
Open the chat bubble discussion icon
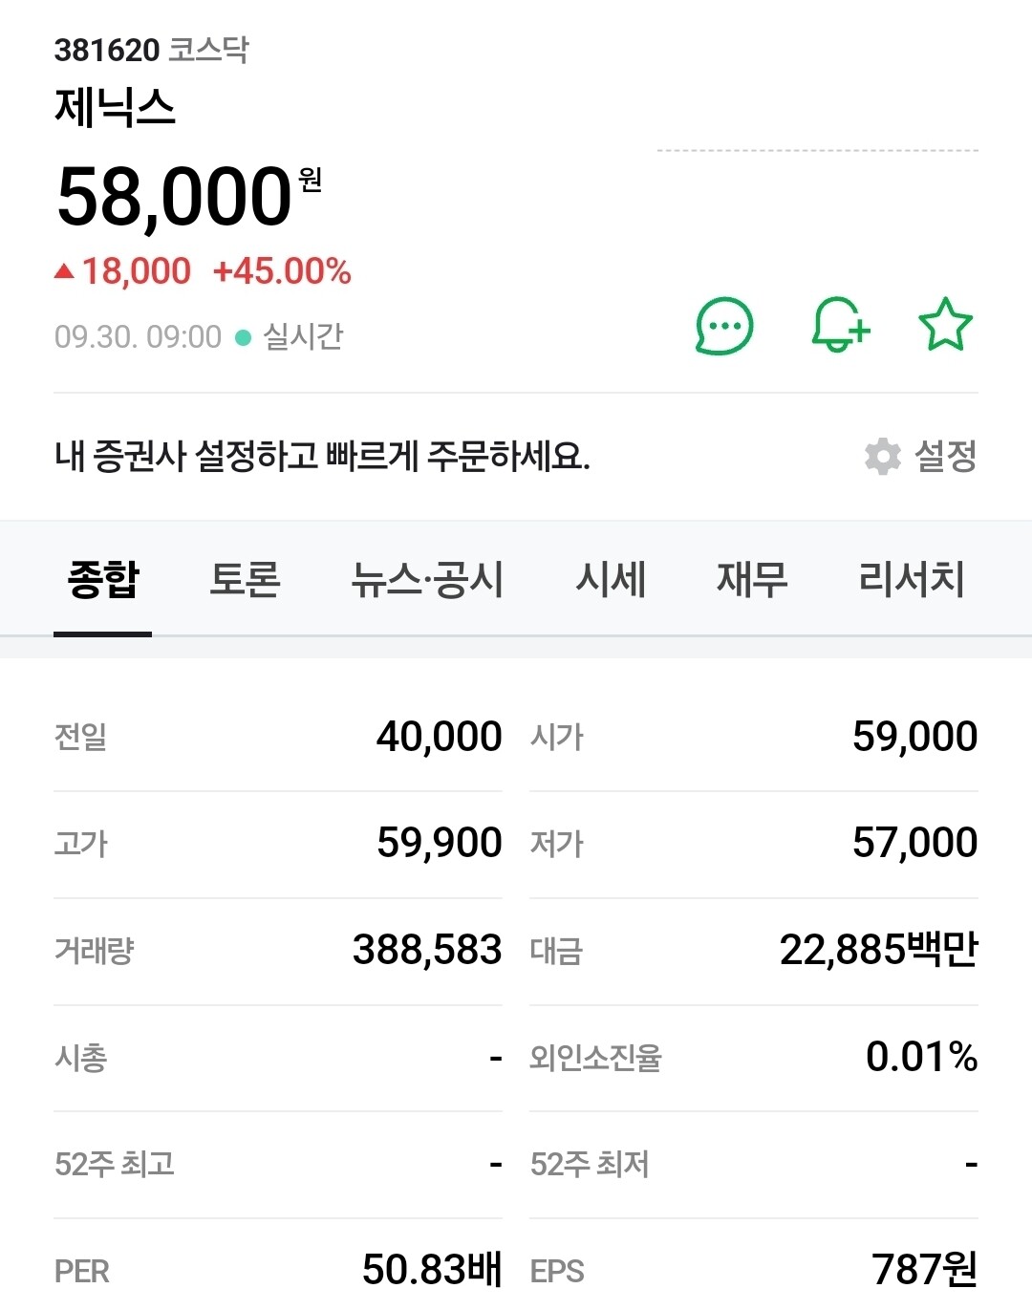tap(724, 326)
